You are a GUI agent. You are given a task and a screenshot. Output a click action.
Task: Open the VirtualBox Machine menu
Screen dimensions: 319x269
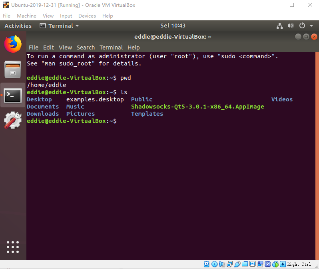click(x=27, y=16)
